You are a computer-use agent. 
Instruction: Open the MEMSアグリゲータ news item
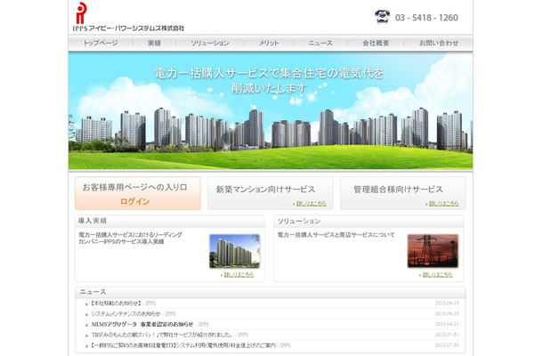(142, 325)
